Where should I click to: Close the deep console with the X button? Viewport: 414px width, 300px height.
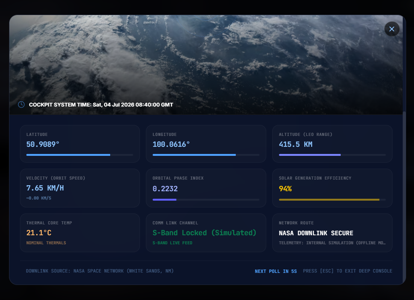391,29
